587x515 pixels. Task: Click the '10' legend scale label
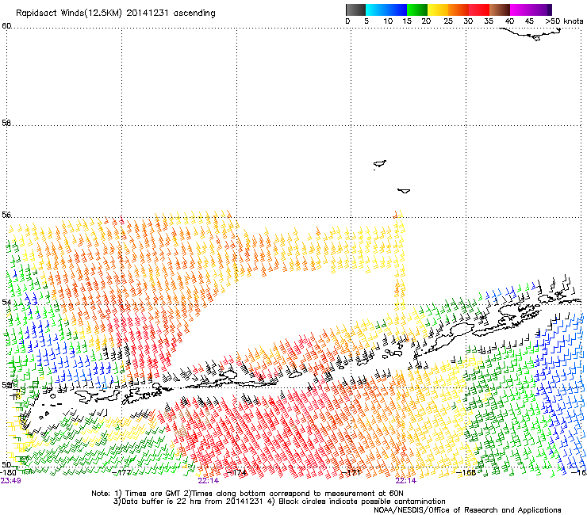pyautogui.click(x=388, y=21)
